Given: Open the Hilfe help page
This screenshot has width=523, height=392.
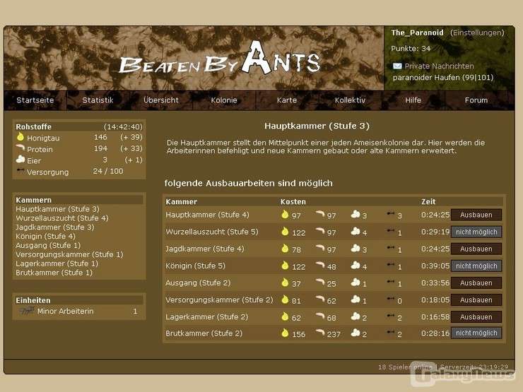Looking at the screenshot, I should tap(413, 100).
